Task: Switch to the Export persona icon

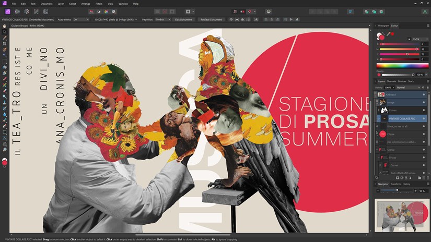Action: [x=45, y=11]
